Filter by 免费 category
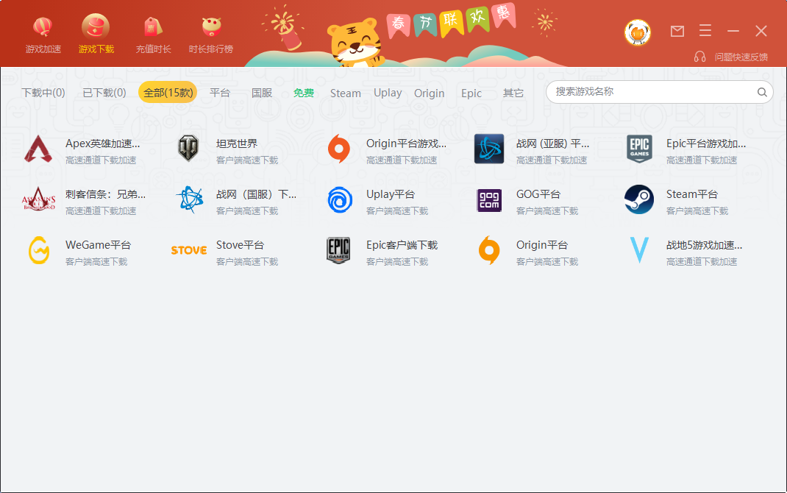 304,93
